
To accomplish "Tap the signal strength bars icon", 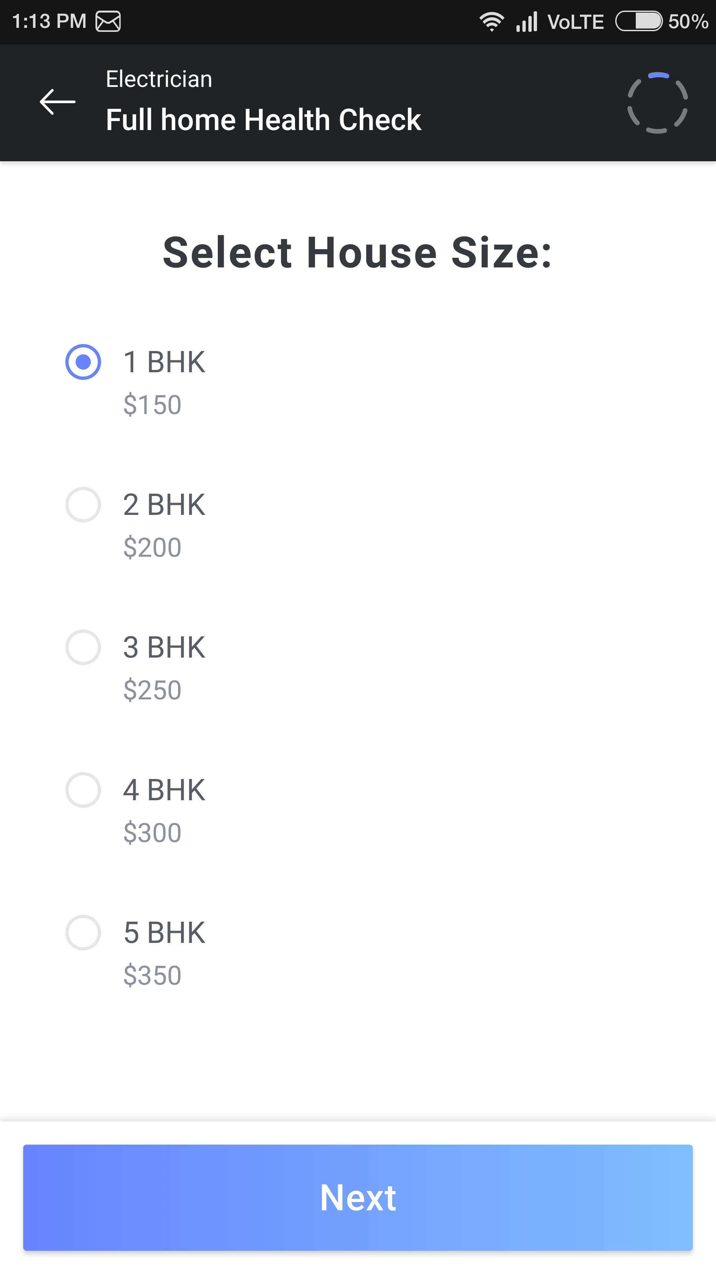I will click(x=527, y=22).
